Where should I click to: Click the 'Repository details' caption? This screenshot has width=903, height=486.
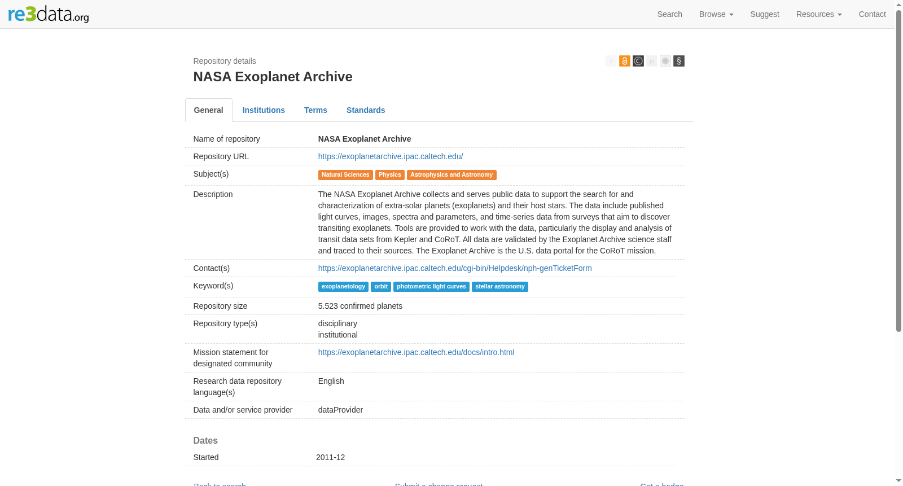225,61
